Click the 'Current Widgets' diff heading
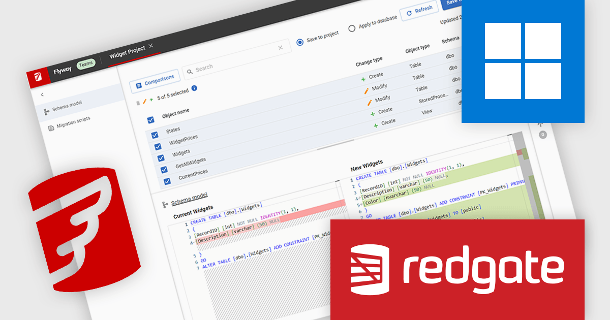Screen dimensions: 610x320 click(193, 211)
